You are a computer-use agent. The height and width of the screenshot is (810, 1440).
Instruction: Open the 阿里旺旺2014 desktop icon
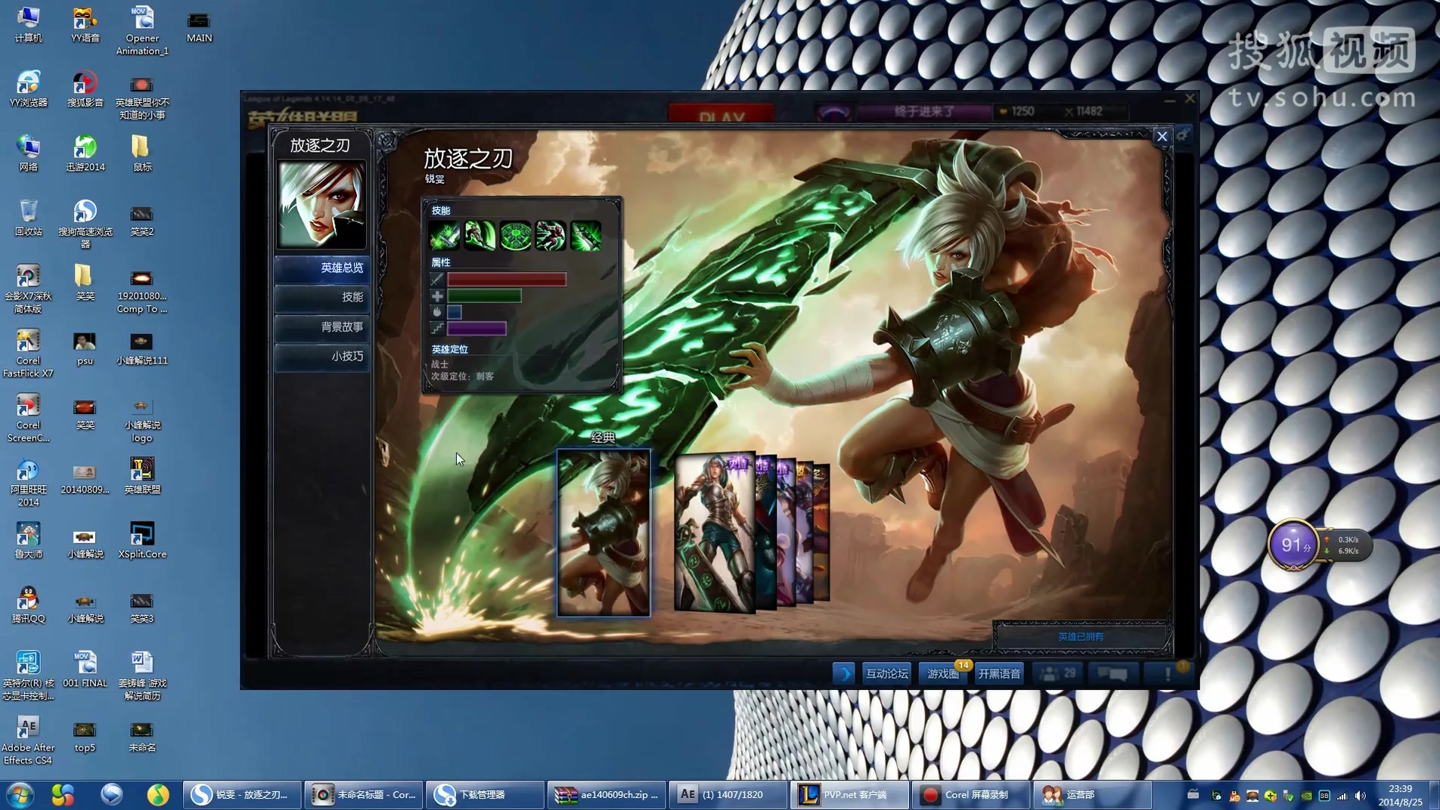coord(28,482)
